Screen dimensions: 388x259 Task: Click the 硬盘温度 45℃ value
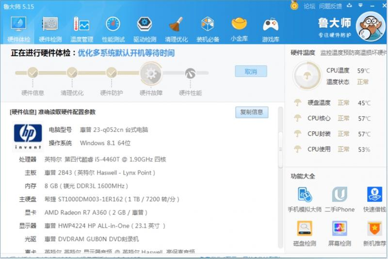coord(364,103)
